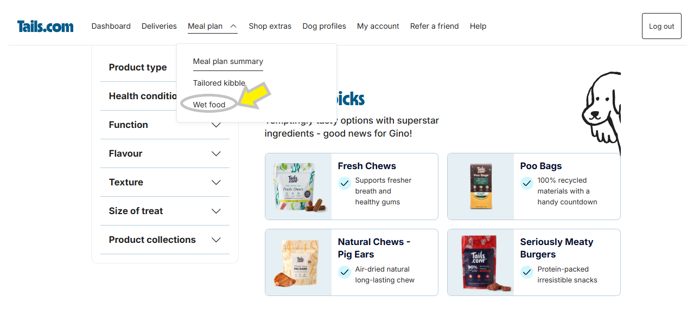The image size is (687, 309).
Task: Click the Seriously Meaty Burgers checkmark icon
Action: click(527, 272)
